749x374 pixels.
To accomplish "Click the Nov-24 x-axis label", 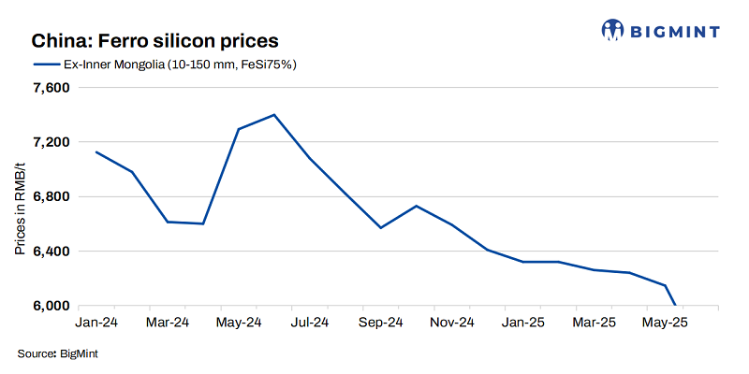I will [452, 323].
